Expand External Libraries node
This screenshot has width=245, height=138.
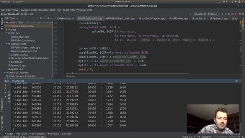click(4, 72)
